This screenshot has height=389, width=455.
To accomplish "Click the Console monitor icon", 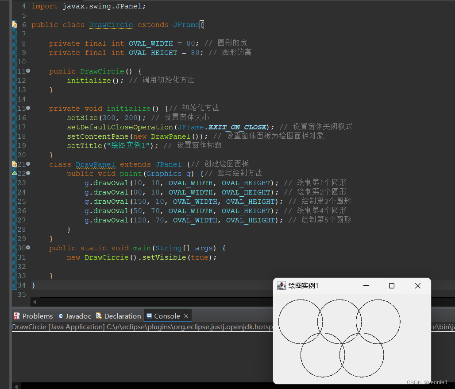I will click(149, 316).
